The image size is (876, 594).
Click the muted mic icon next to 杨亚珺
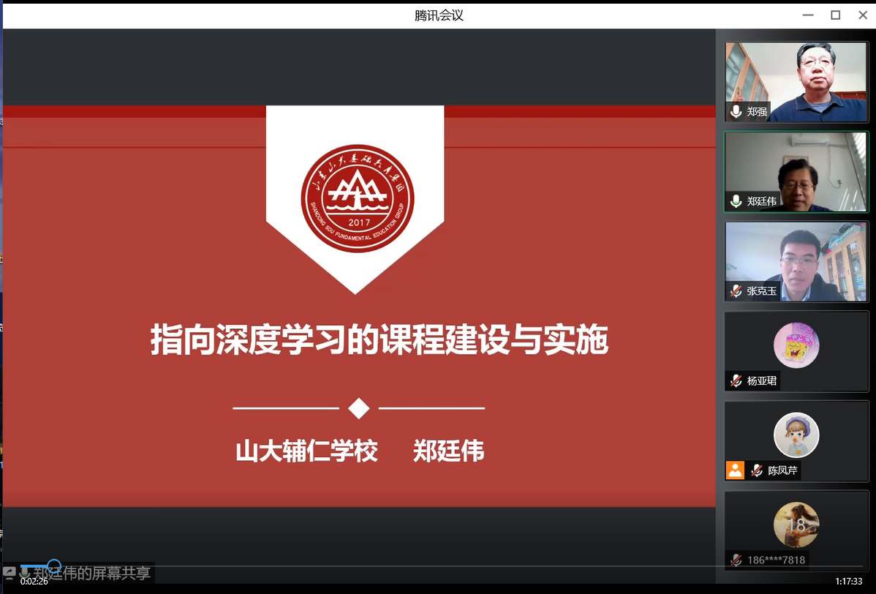[736, 381]
